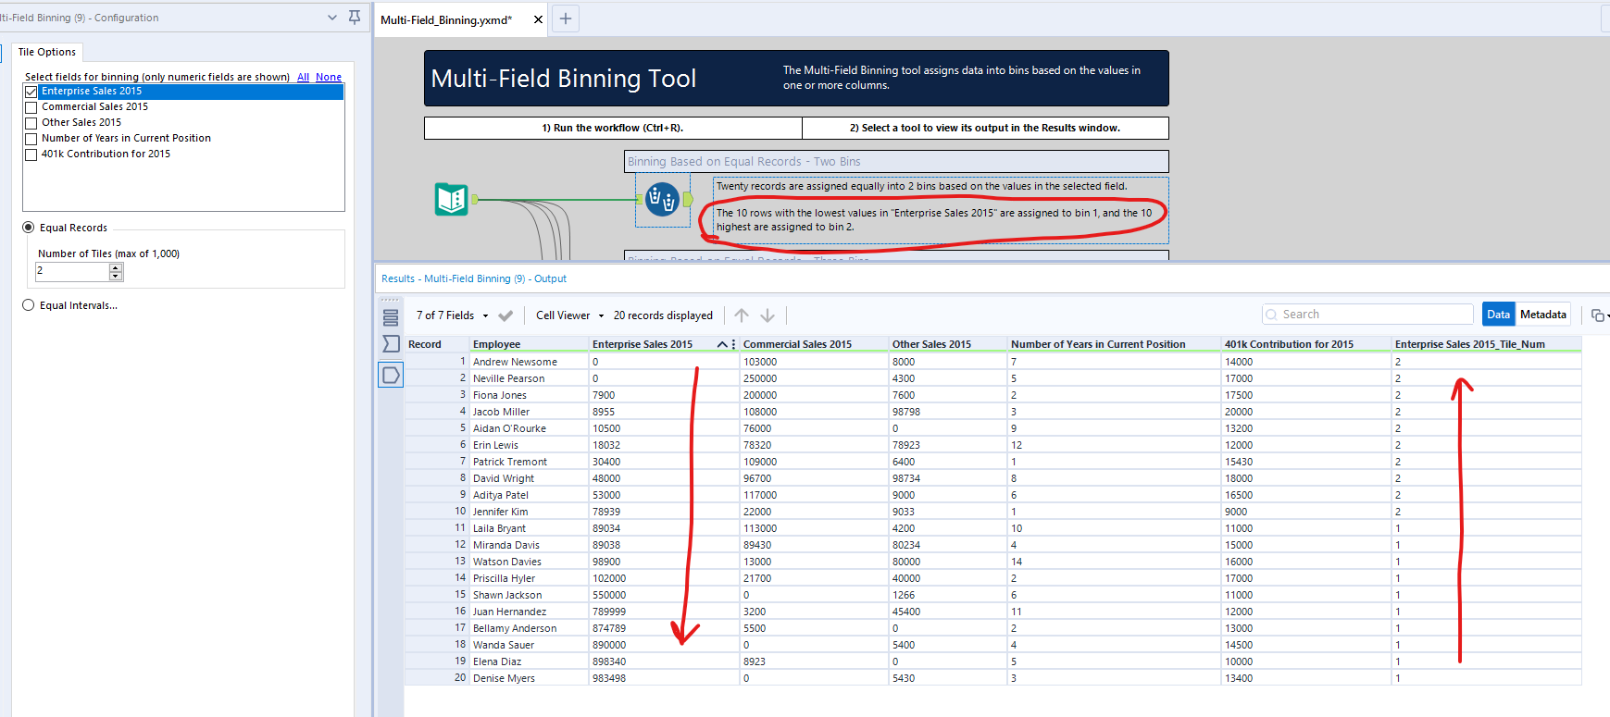Click the Commercial Sales value 250000

point(814,378)
